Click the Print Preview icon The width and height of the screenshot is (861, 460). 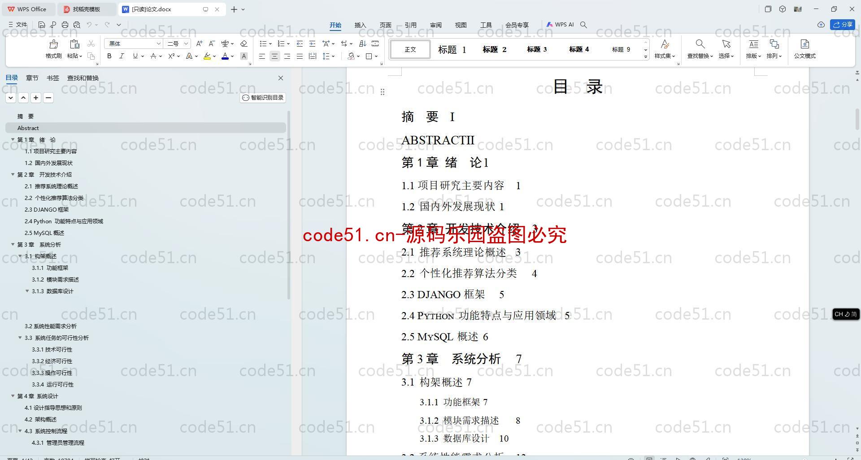coord(77,25)
